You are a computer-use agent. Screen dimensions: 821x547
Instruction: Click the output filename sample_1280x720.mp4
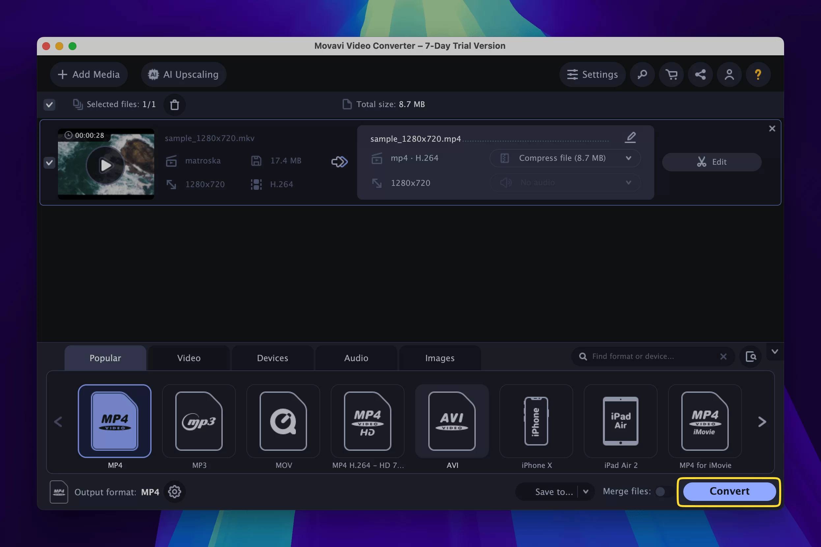(415, 139)
